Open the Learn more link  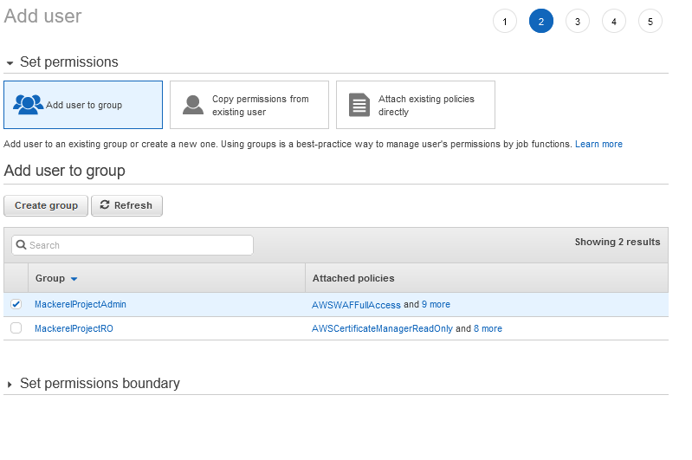(598, 144)
